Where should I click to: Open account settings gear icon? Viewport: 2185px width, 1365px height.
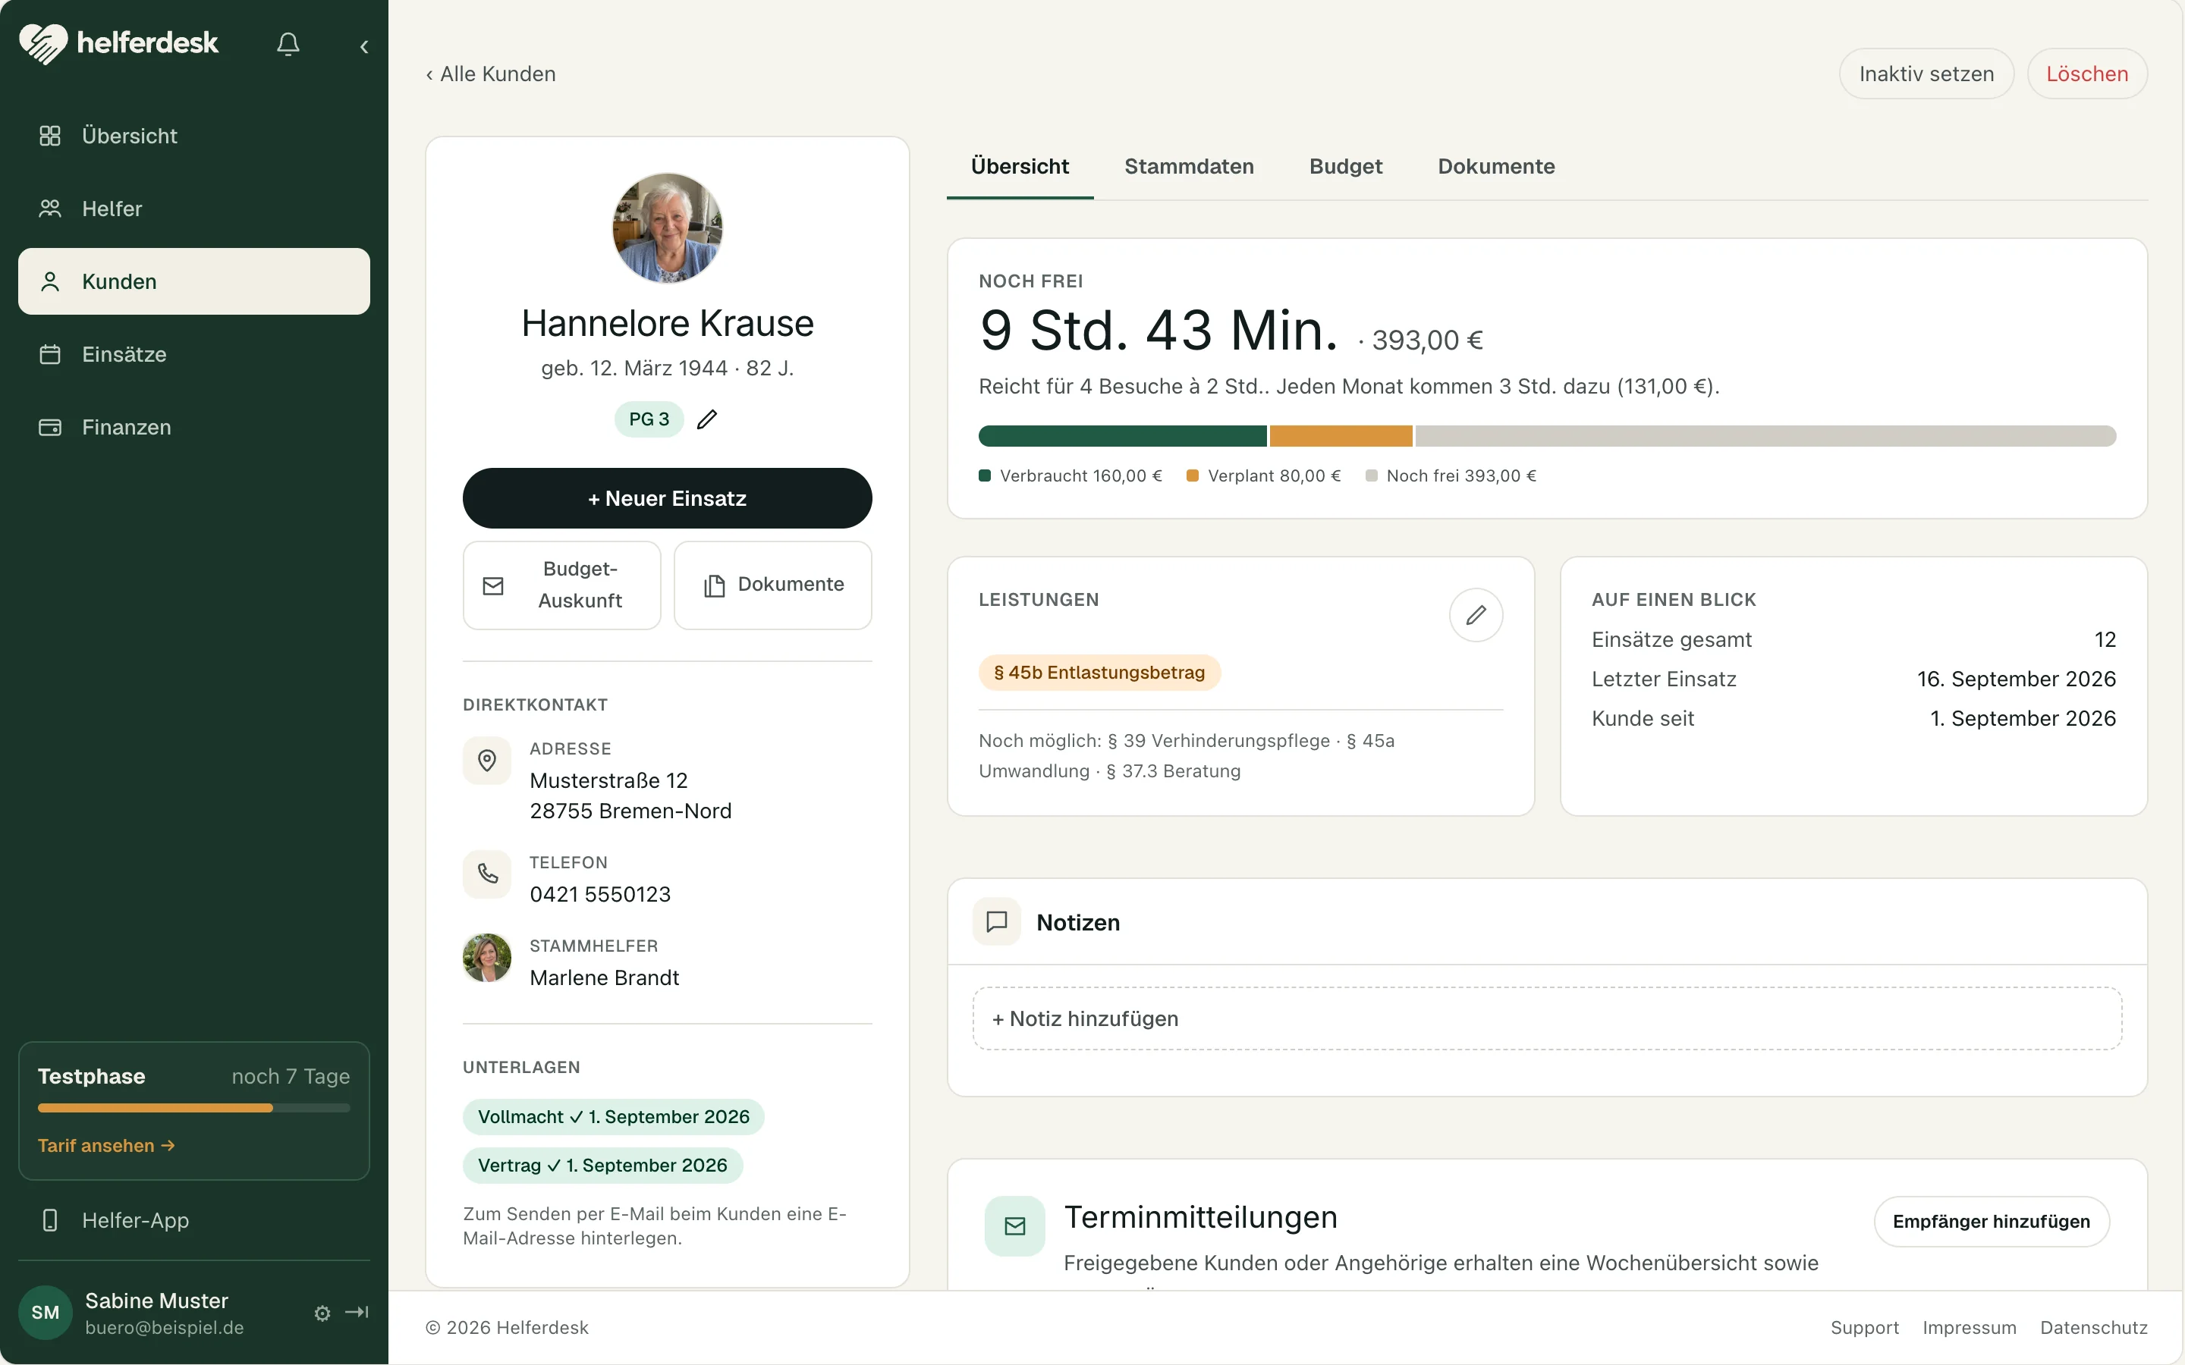click(x=322, y=1313)
